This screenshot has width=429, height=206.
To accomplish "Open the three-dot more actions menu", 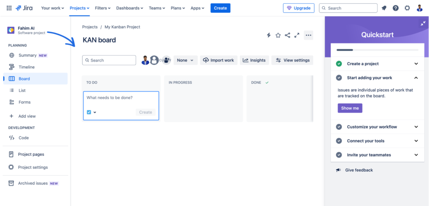I will click(x=308, y=35).
